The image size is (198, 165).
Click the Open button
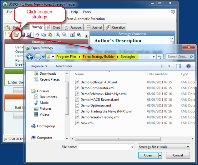point(148,155)
